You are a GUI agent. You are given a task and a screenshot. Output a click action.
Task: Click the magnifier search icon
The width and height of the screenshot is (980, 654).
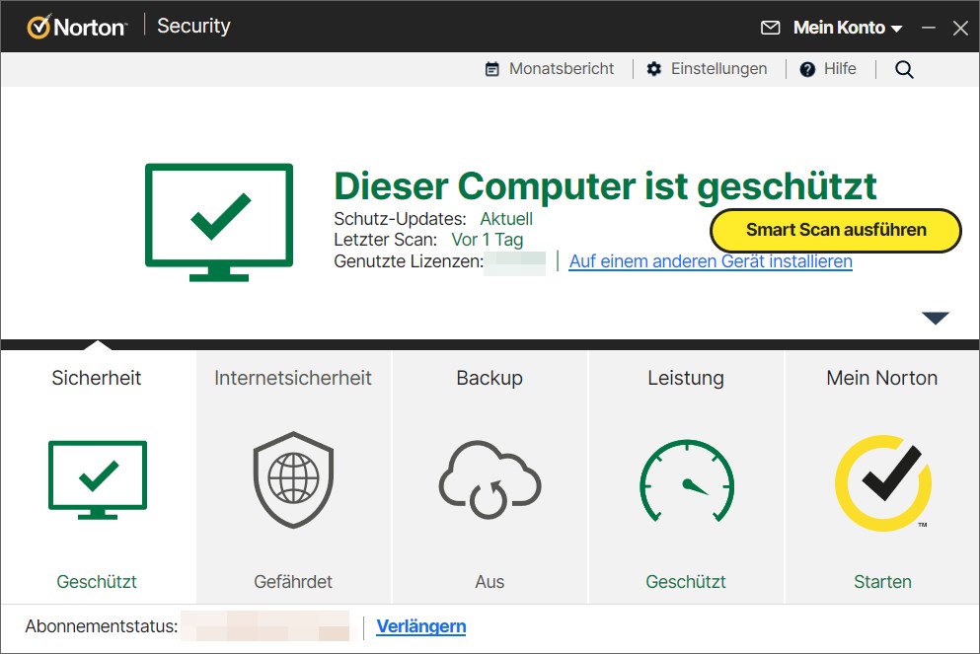click(904, 69)
